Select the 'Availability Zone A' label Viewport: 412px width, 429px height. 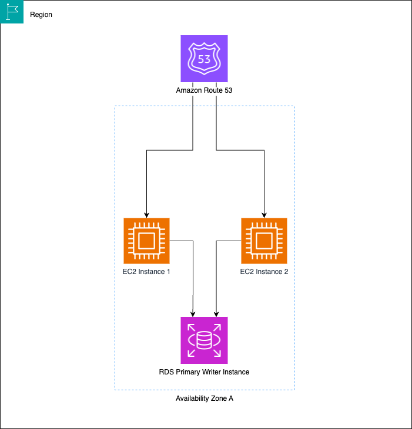click(205, 398)
